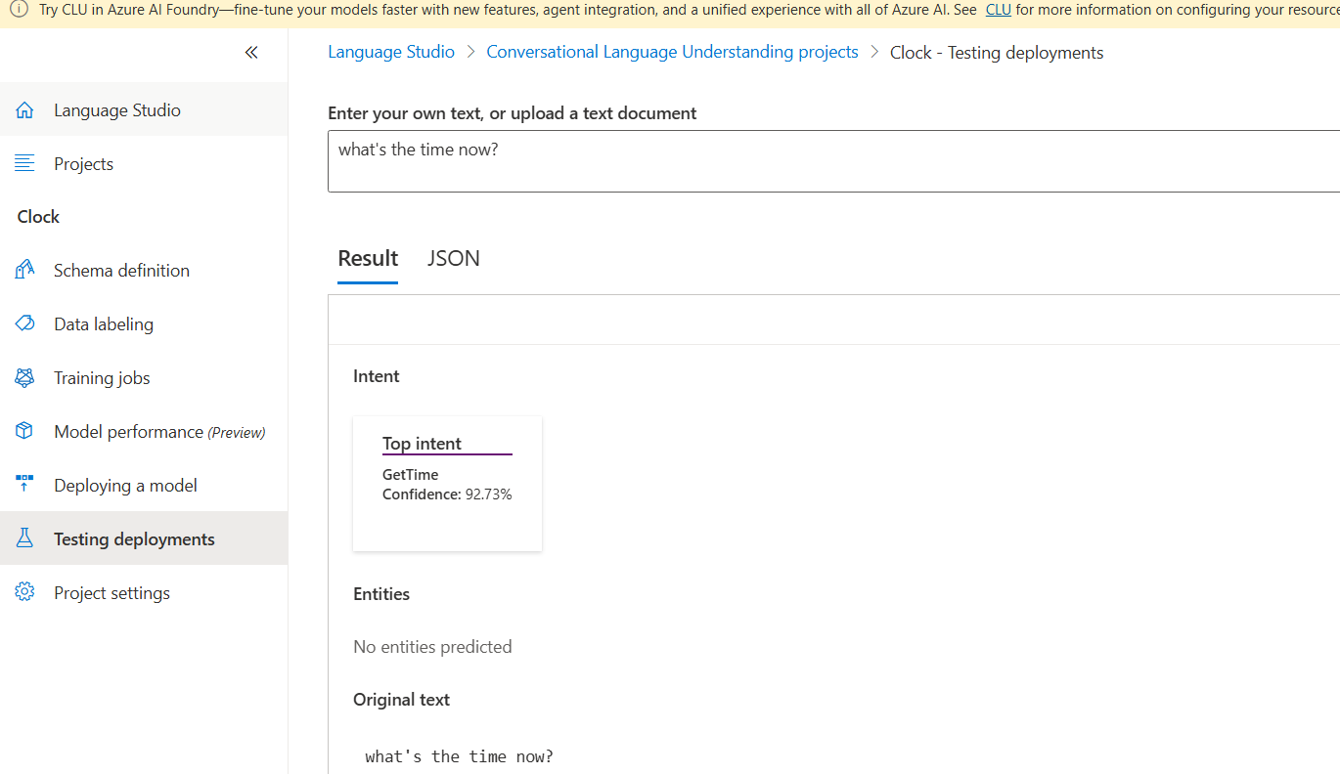Click into the utterance text box

click(x=833, y=161)
